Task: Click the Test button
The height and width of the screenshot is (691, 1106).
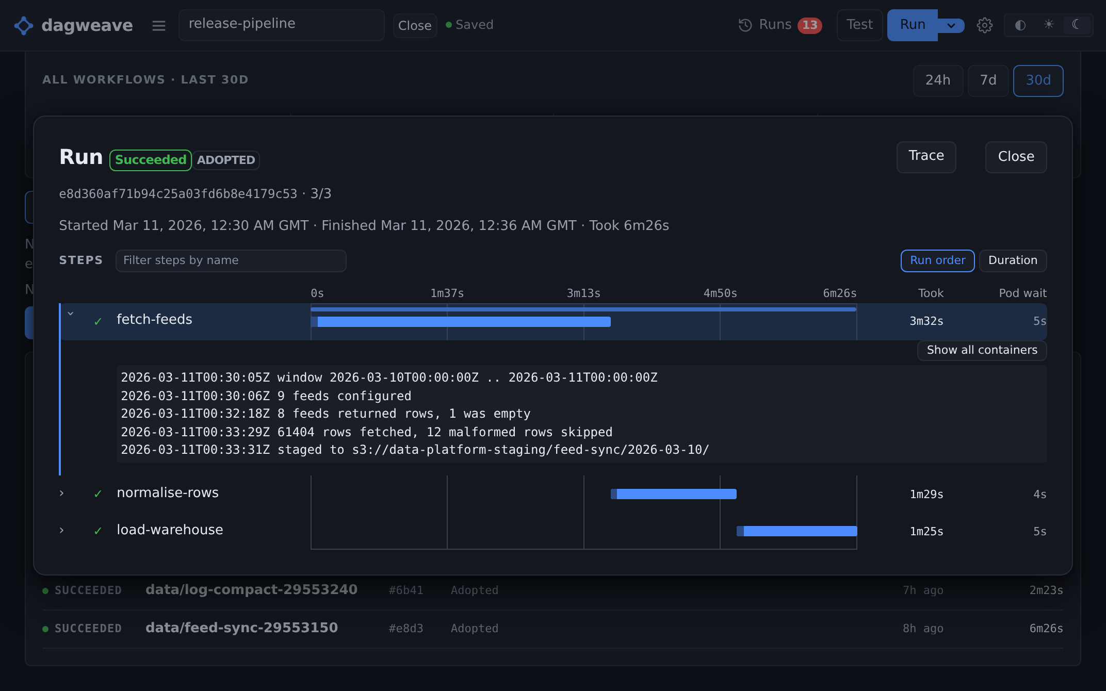Action: click(x=859, y=25)
